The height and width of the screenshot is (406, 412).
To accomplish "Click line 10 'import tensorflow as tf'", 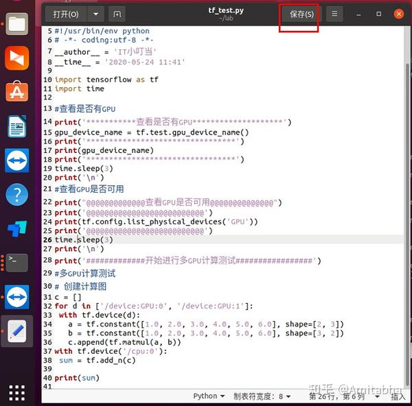I will point(106,80).
